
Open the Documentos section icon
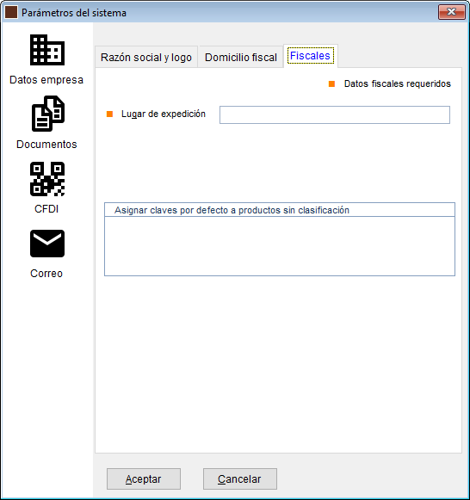coord(48,114)
